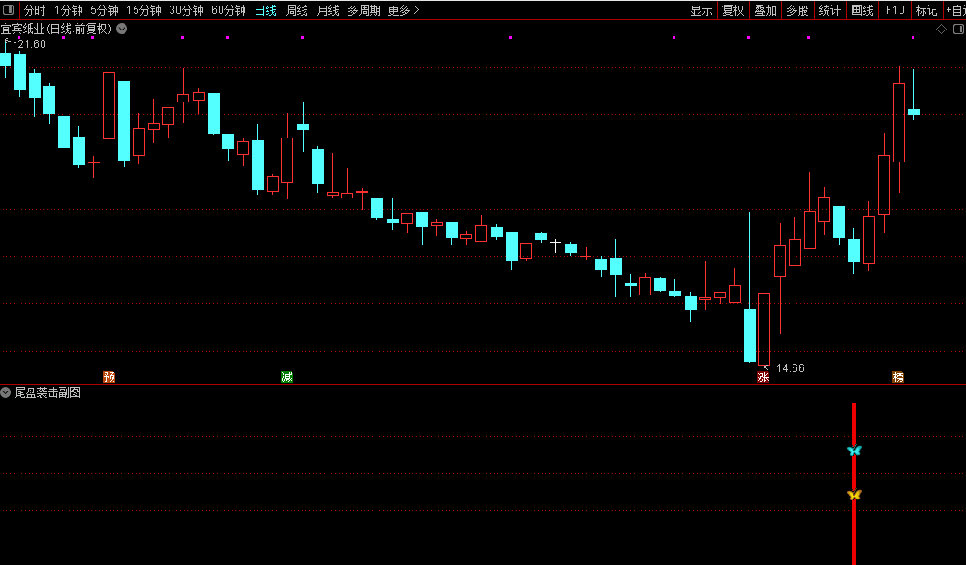The width and height of the screenshot is (966, 565).
Task: Open dropdown next to 宜宾纸业 title
Action: (122, 29)
